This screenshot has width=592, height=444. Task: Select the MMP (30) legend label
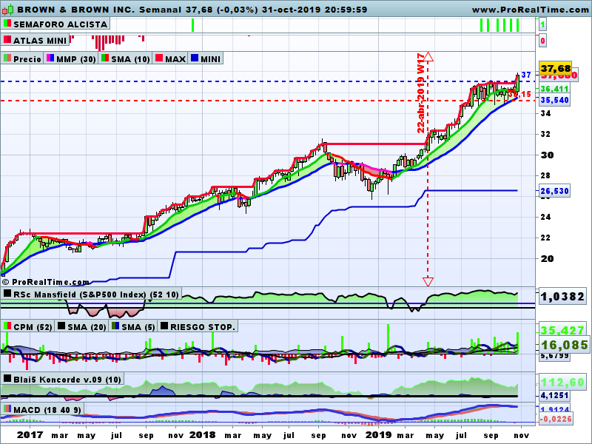click(76, 59)
